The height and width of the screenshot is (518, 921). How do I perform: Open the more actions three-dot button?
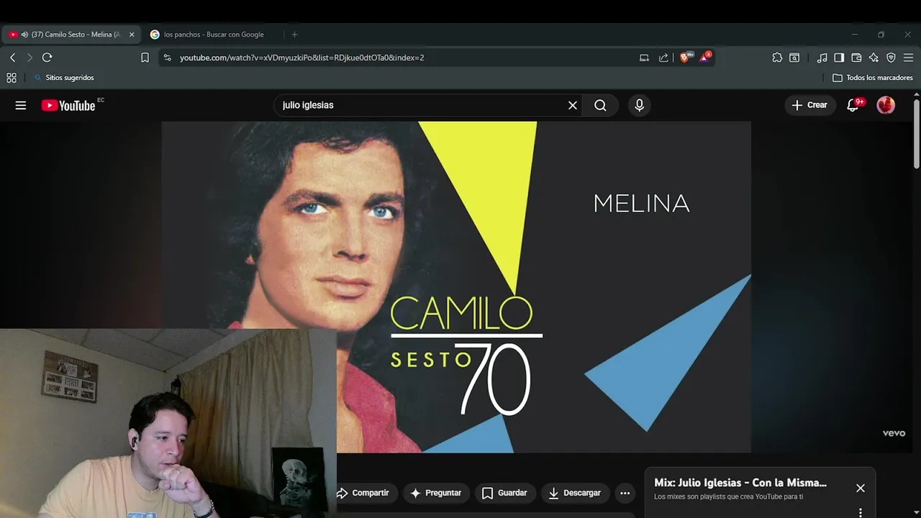(x=625, y=493)
